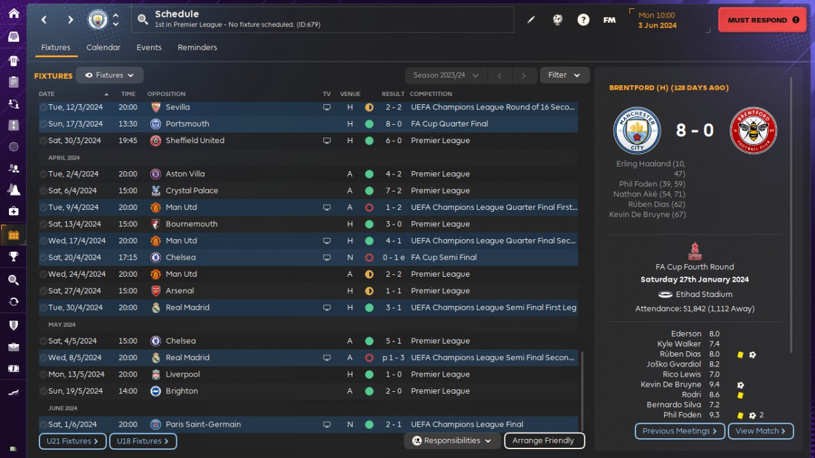Navigate back with the left arrow
The width and height of the screenshot is (815, 458).
click(44, 20)
